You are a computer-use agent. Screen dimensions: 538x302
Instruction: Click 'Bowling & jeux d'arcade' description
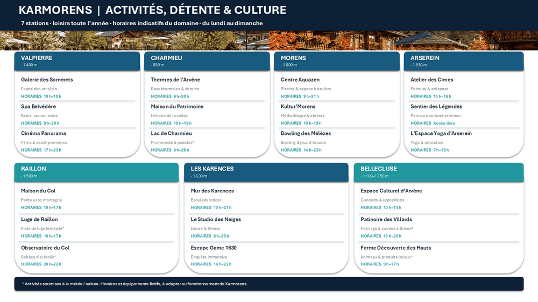303,142
